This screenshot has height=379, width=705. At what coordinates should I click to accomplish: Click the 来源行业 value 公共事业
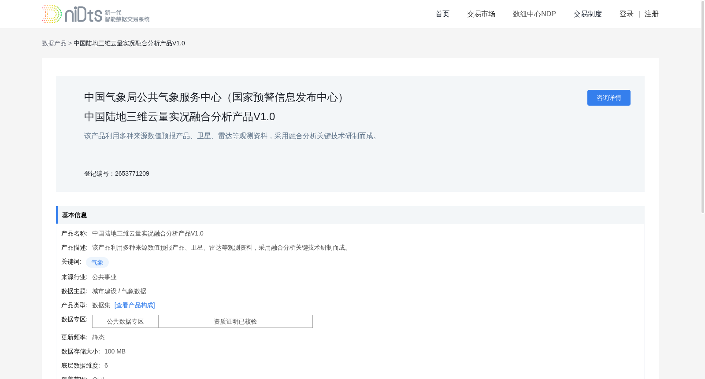click(104, 277)
